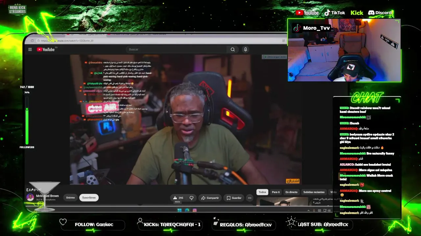
Task: Click the CHAT header title
Action: (367, 98)
